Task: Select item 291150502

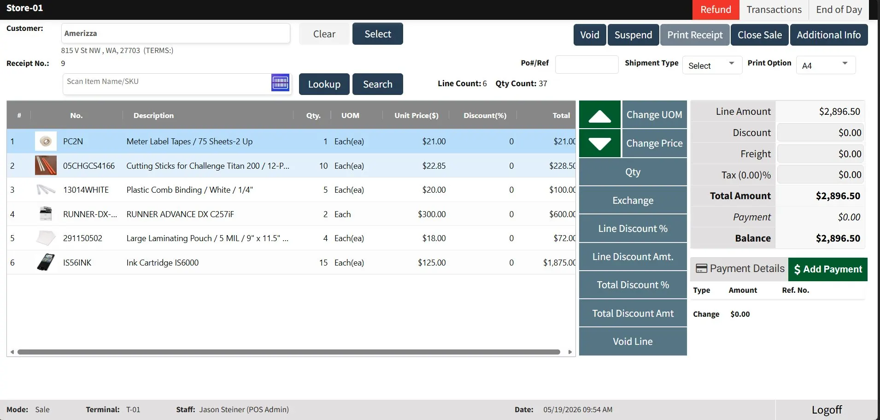Action: pos(291,238)
